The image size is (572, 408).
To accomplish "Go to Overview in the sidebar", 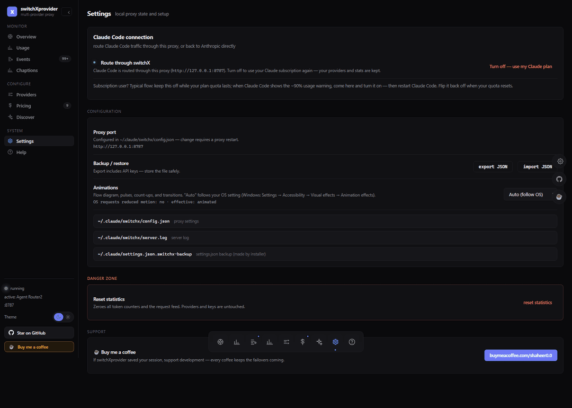I will pyautogui.click(x=39, y=37).
